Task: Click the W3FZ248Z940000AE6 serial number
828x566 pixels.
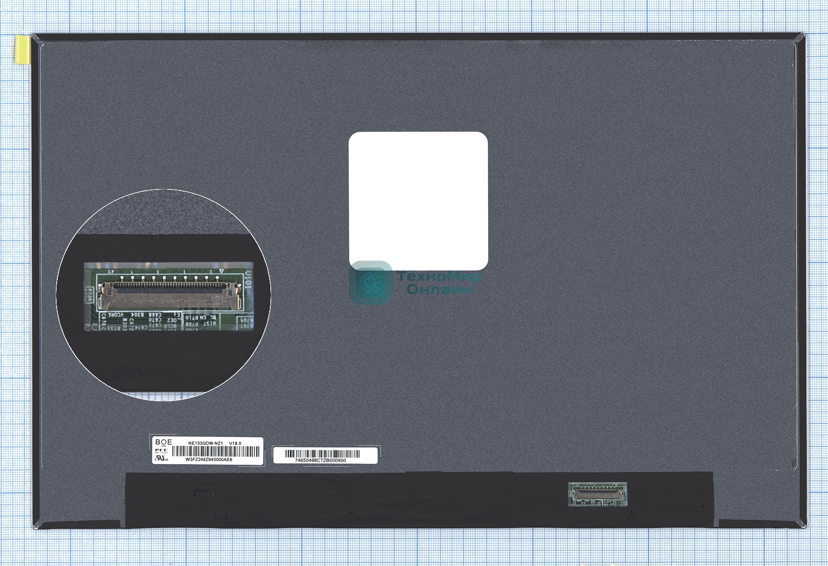Action: click(x=209, y=460)
